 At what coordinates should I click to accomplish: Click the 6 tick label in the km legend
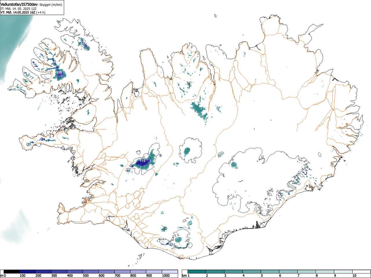[280, 276]
